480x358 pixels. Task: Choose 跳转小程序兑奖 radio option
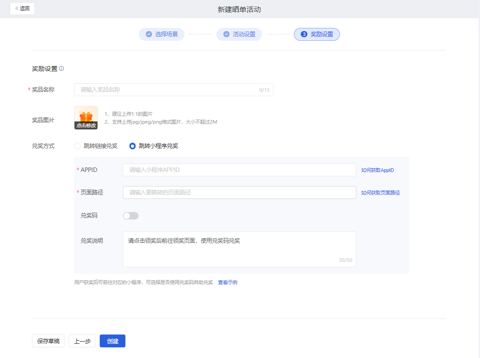[x=154, y=146]
